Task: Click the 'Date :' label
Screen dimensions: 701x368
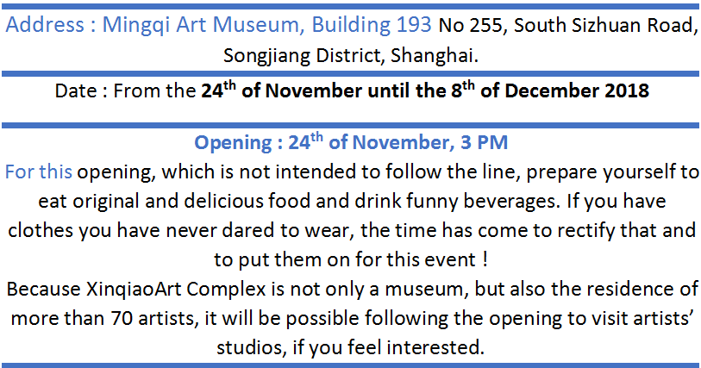Action: (x=81, y=91)
